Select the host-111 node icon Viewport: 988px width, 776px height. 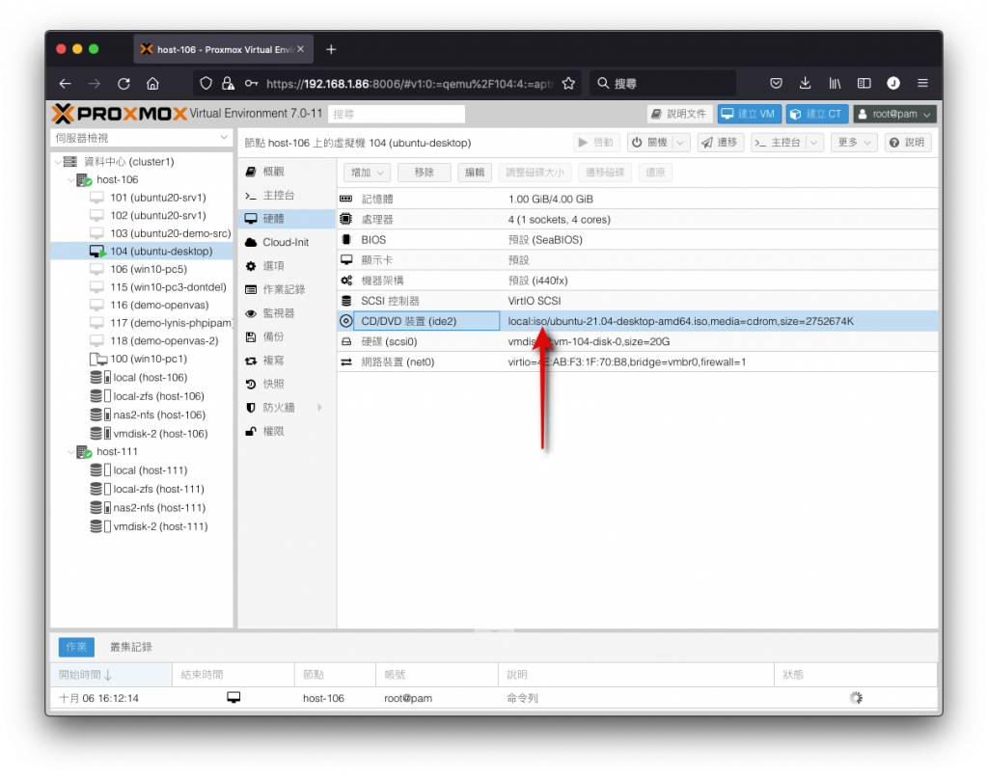click(x=84, y=452)
